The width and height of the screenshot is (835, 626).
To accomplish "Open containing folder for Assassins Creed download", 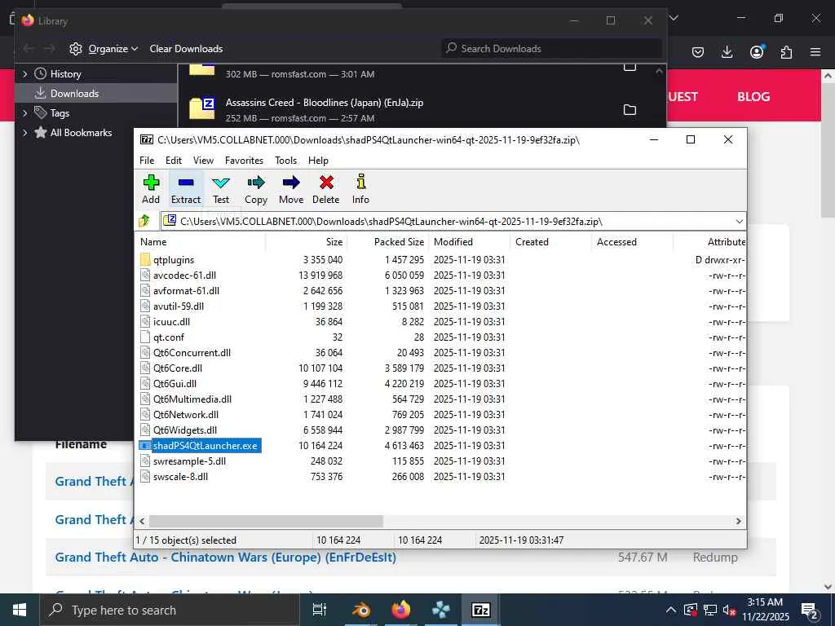I will 630,110.
